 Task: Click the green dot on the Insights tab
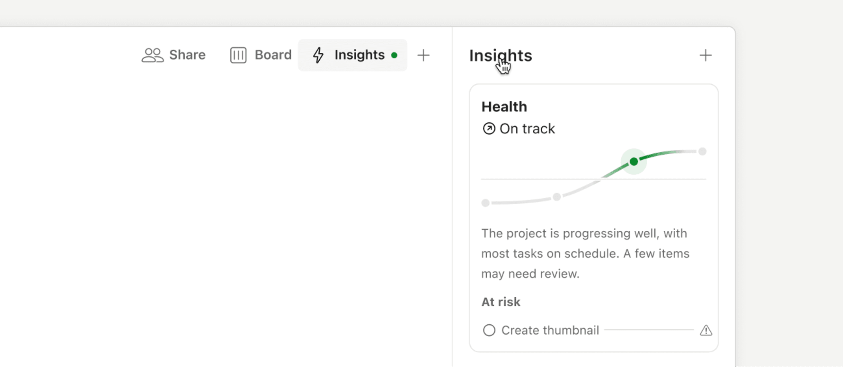point(395,55)
